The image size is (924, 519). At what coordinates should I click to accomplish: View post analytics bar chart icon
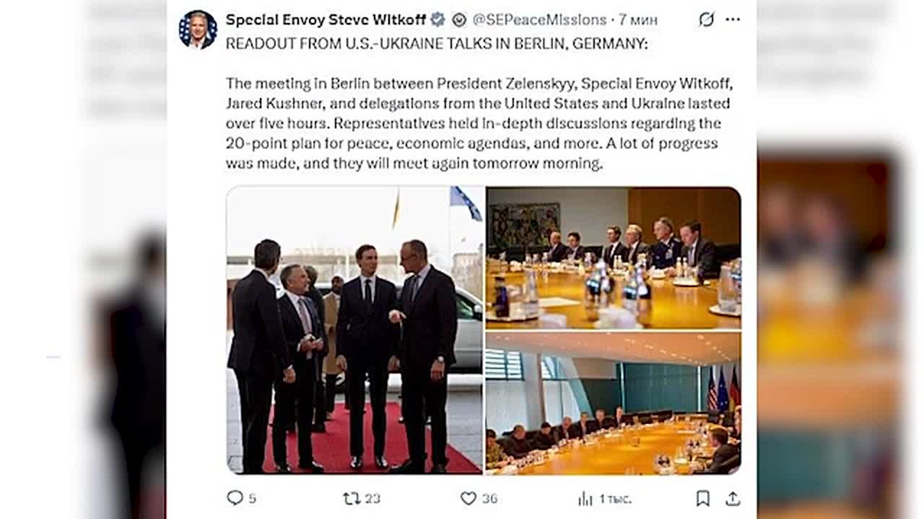(x=585, y=498)
